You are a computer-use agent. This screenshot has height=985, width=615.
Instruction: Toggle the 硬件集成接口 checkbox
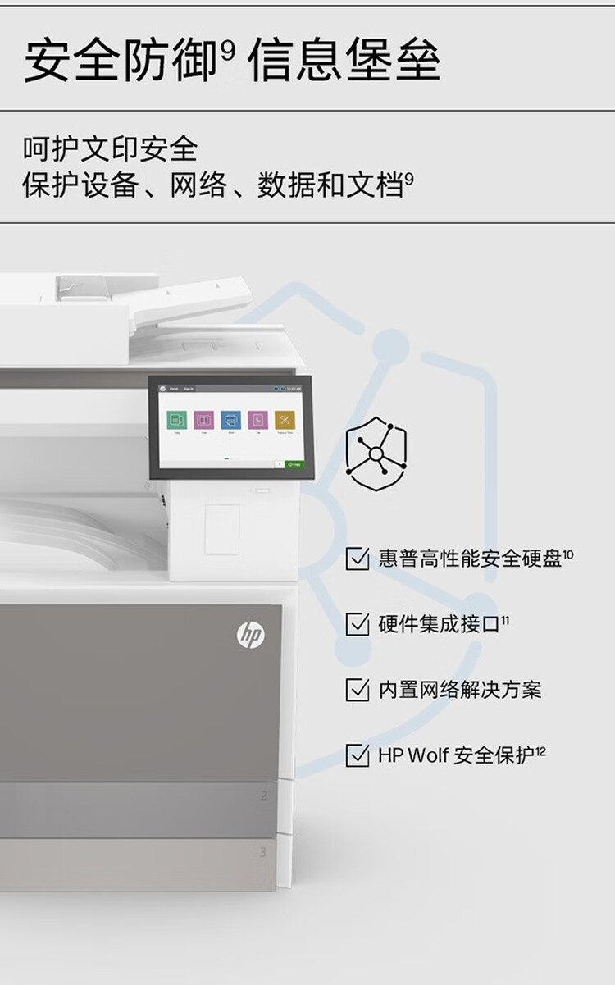click(358, 624)
